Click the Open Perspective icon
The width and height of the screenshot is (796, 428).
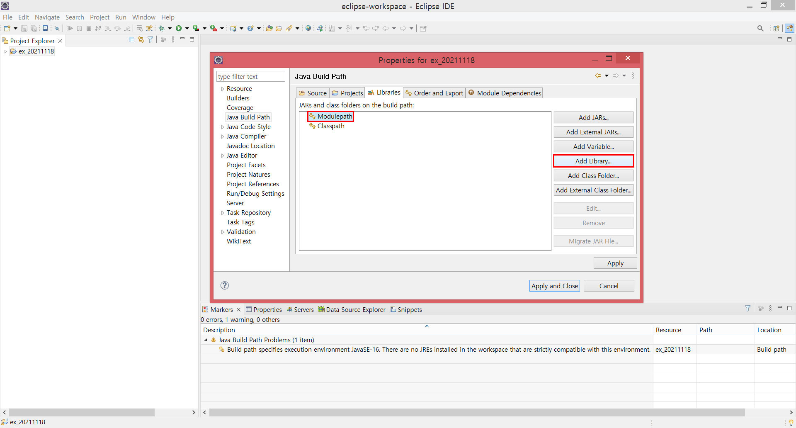pyautogui.click(x=776, y=28)
